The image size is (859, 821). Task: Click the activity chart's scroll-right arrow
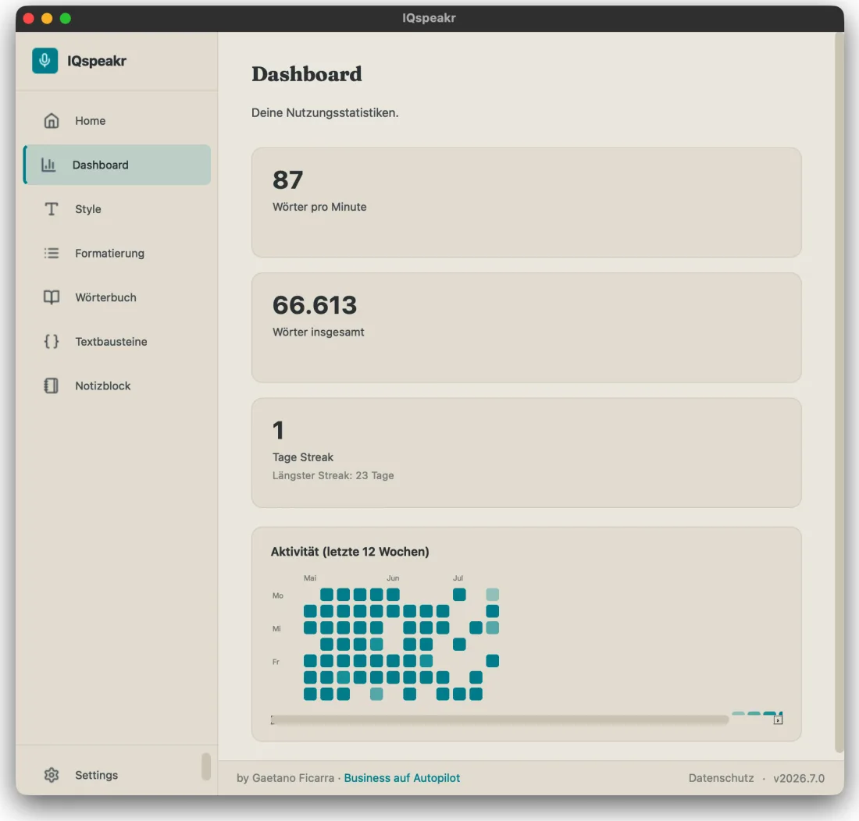tap(778, 720)
